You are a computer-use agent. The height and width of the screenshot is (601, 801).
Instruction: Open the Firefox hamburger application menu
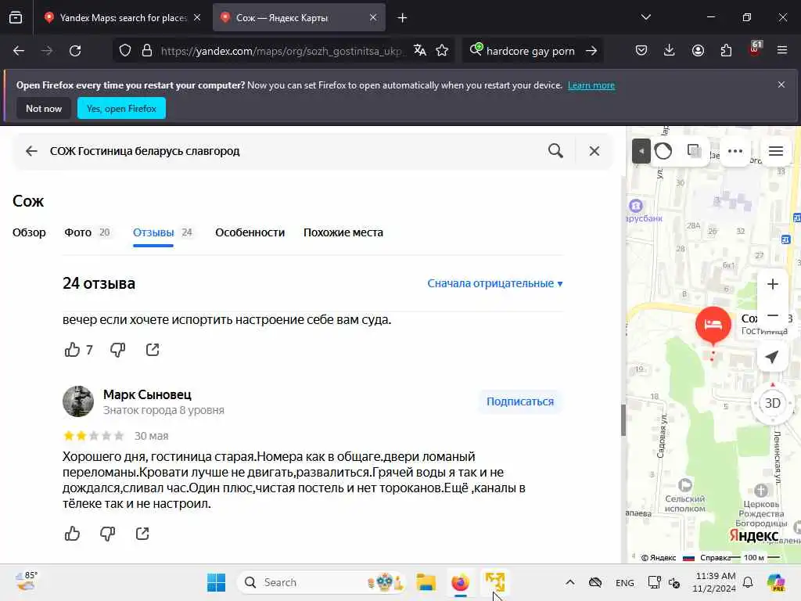tap(782, 51)
